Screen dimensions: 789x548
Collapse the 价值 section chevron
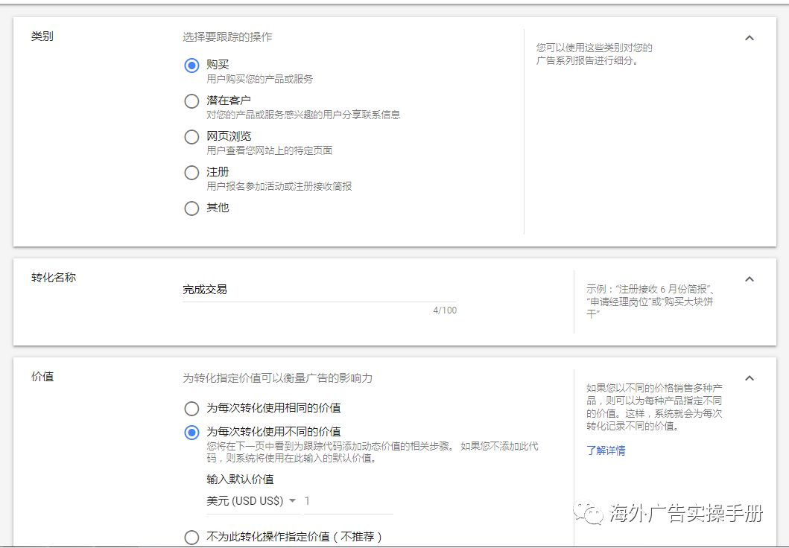point(750,378)
